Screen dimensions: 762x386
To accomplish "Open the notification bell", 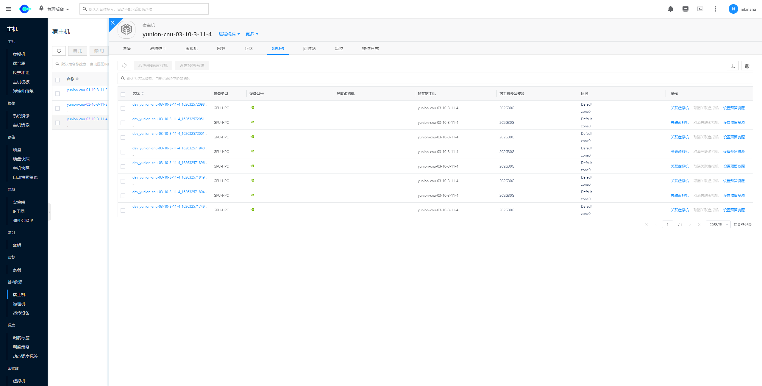I will (x=670, y=9).
